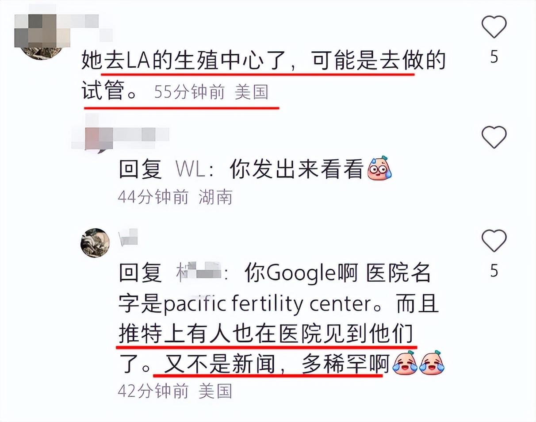Open the avatar of the pacific fertility center commenter
The width and height of the screenshot is (536, 422).
[95, 243]
